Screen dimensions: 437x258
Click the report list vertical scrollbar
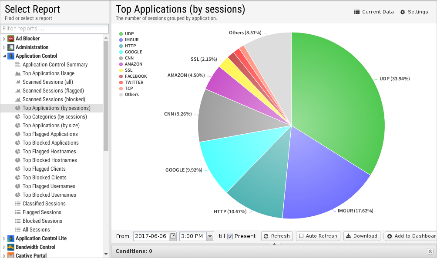pos(106,96)
